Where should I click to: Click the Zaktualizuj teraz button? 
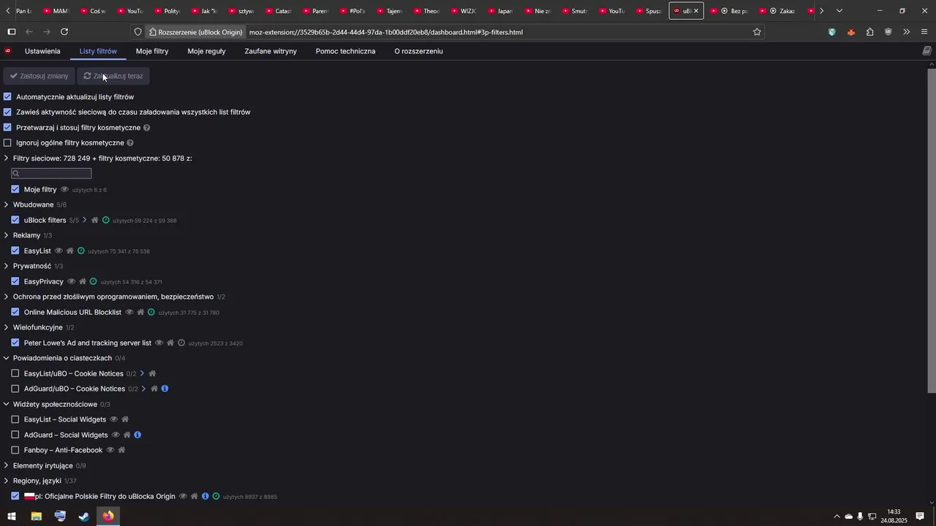click(113, 76)
